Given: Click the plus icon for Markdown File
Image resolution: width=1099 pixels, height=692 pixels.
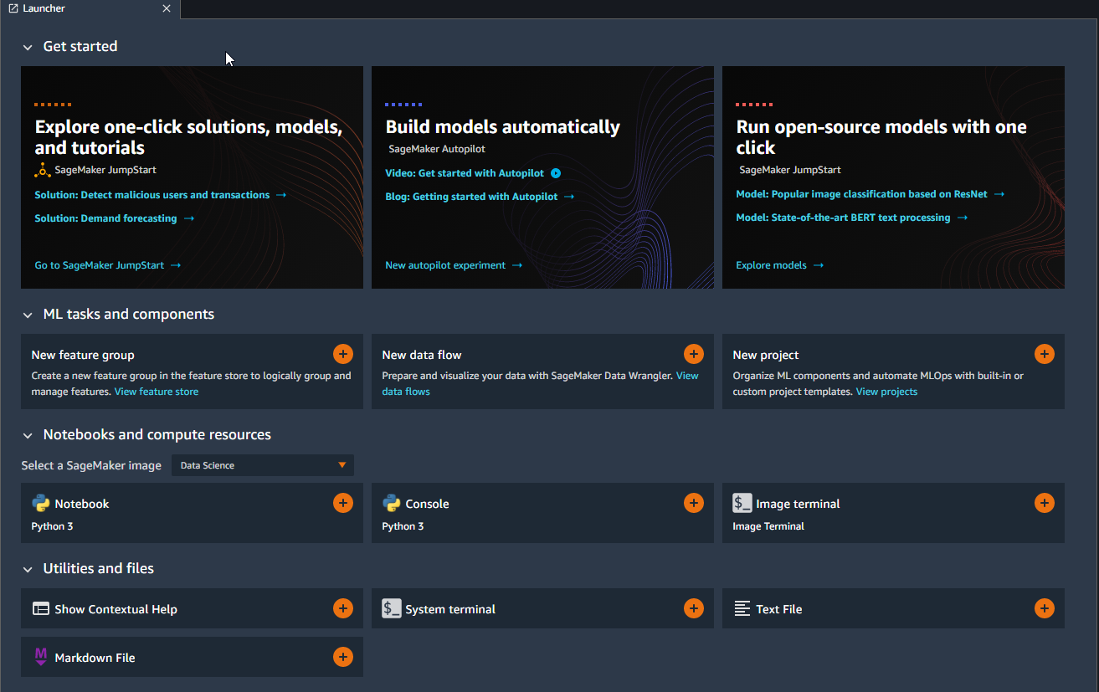Looking at the screenshot, I should pos(343,657).
